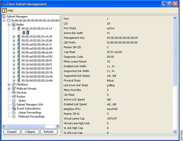Click the Port State value active
183x141 pixels.
tap(111, 28)
